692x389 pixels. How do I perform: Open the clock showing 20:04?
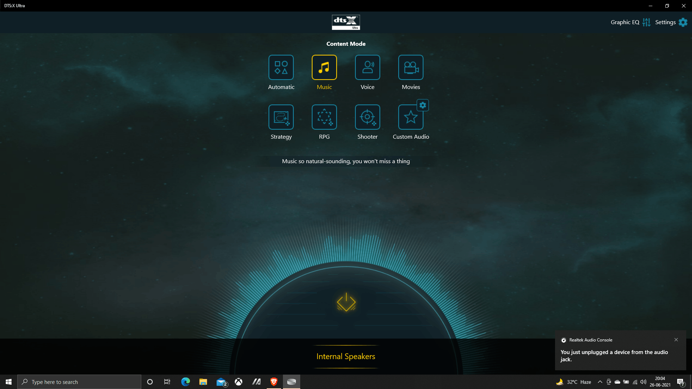[660, 382]
